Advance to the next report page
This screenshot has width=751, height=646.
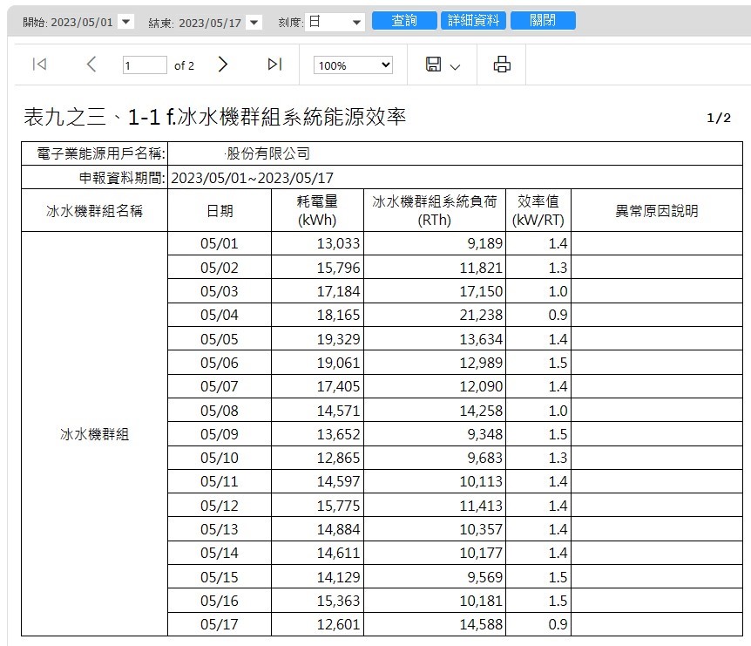(x=223, y=65)
